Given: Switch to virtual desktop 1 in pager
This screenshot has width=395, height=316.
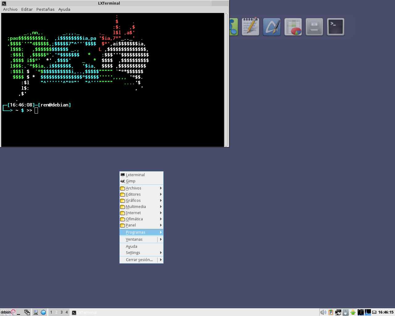Looking at the screenshot, I should (x=51, y=312).
